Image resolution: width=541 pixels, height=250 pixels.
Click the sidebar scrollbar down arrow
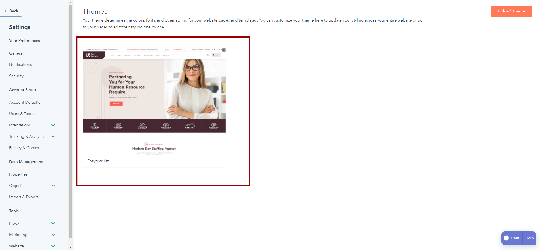[x=71, y=247]
